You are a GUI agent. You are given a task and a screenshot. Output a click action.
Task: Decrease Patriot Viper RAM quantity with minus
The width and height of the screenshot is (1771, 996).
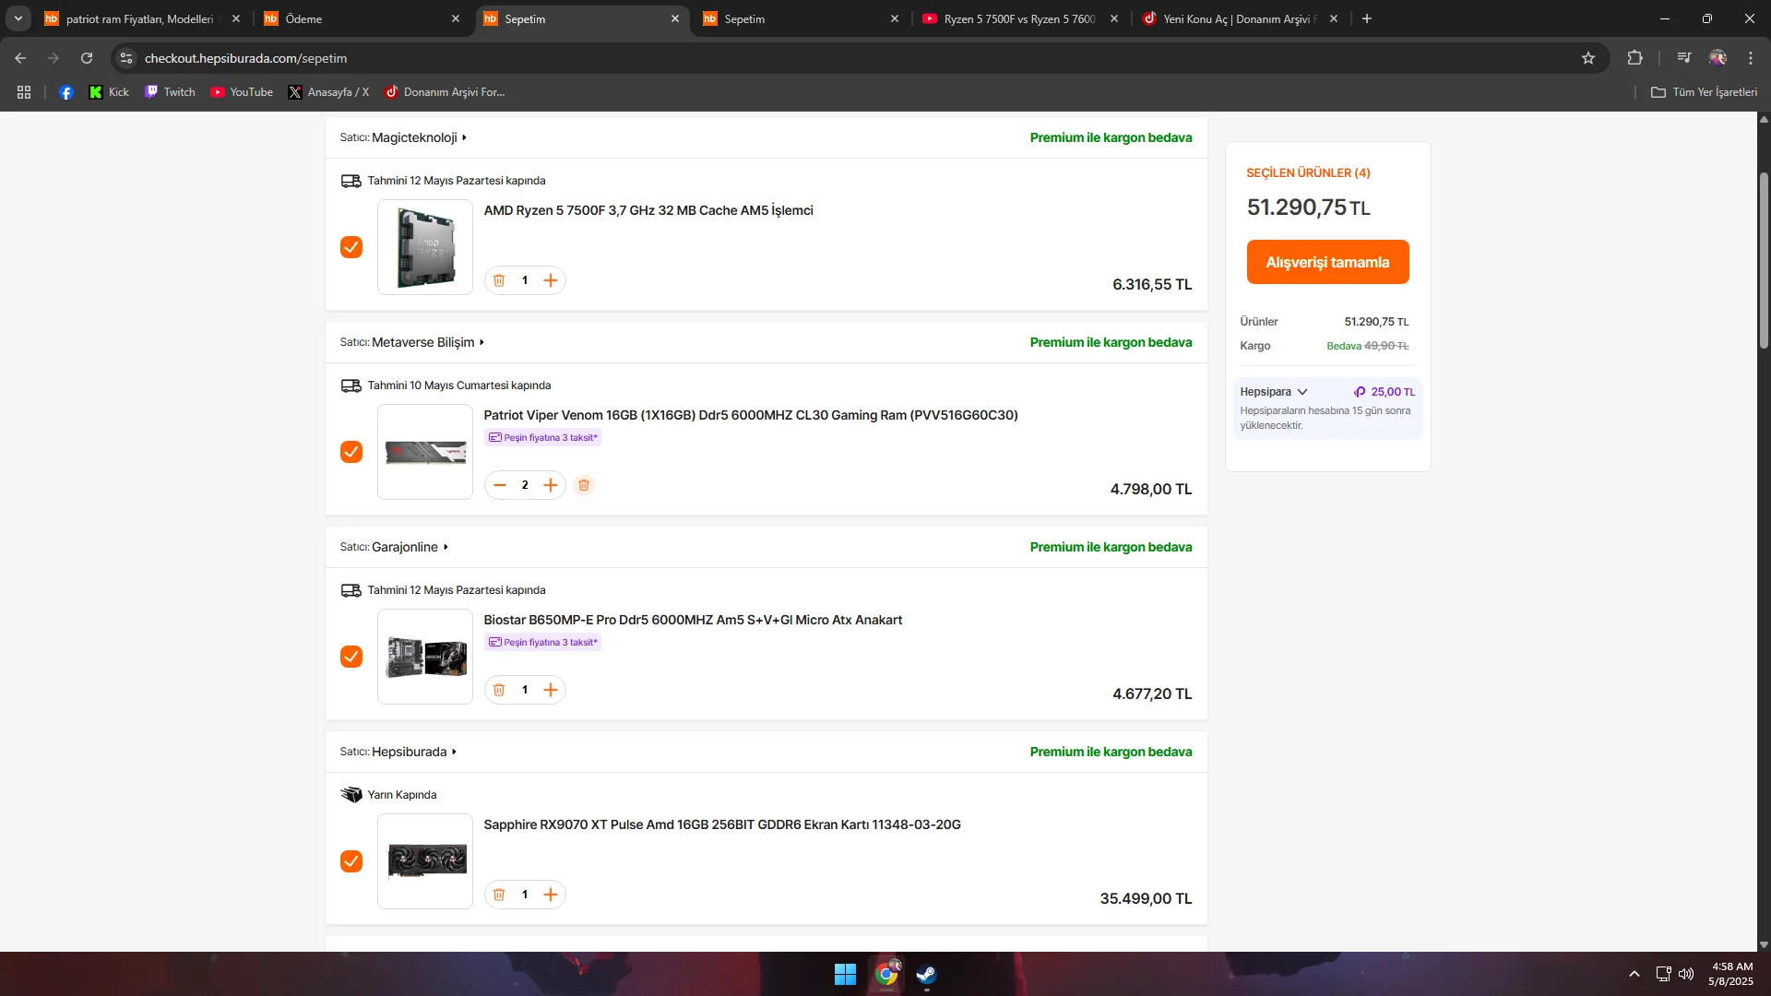500,485
